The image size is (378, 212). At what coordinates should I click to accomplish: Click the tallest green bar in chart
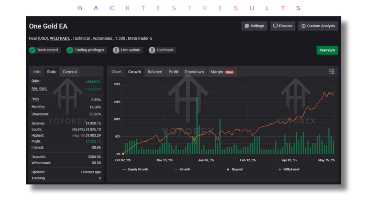point(197,127)
